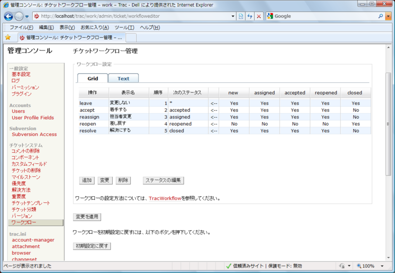
Task: Click the Favorites star icon
Action: pyautogui.click(x=8, y=37)
